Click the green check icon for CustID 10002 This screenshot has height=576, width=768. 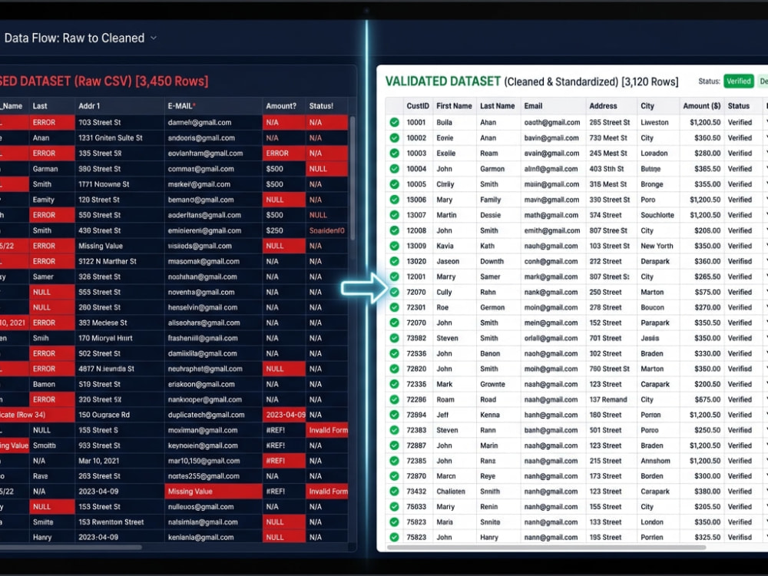click(394, 138)
